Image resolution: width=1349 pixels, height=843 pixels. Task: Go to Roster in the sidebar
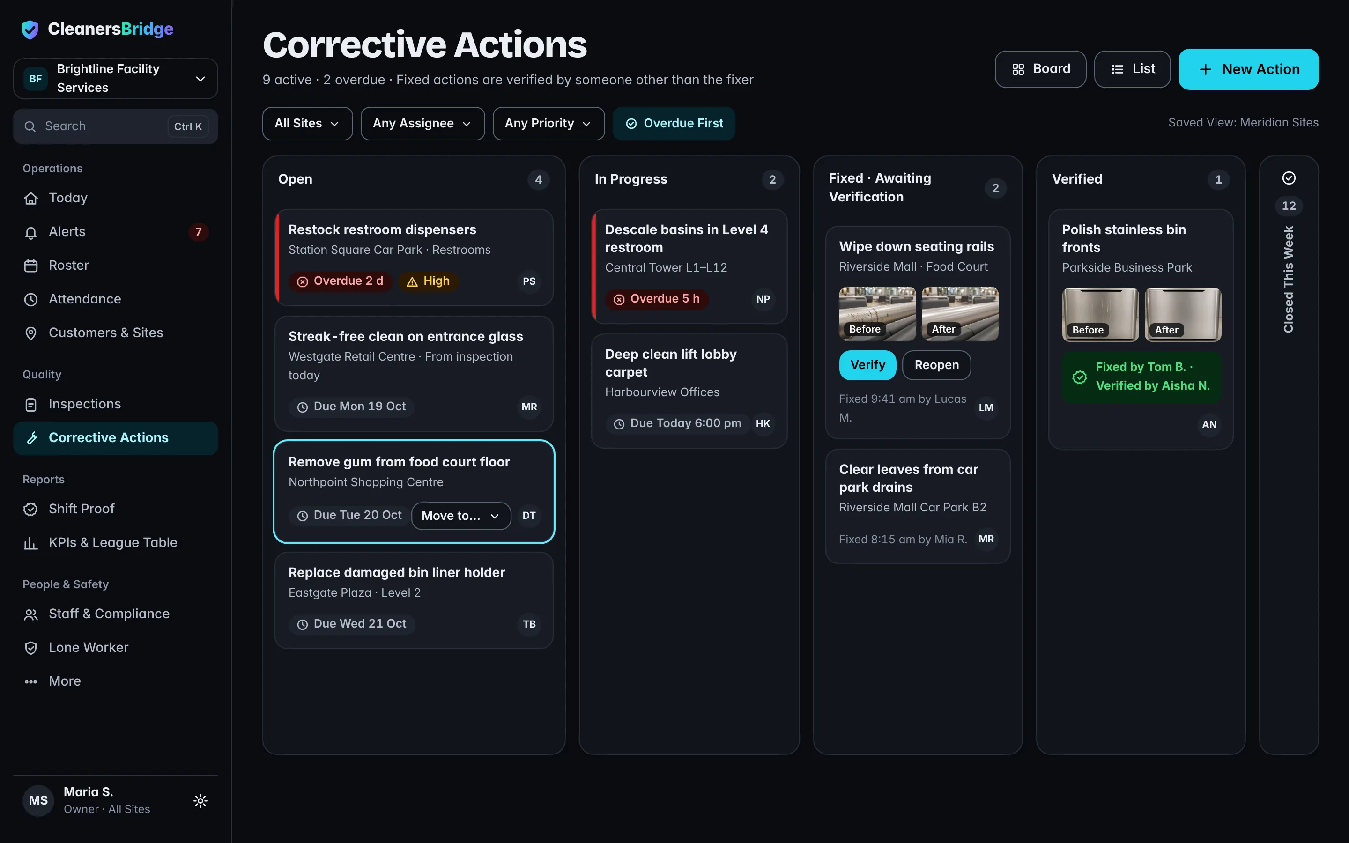[115, 266]
